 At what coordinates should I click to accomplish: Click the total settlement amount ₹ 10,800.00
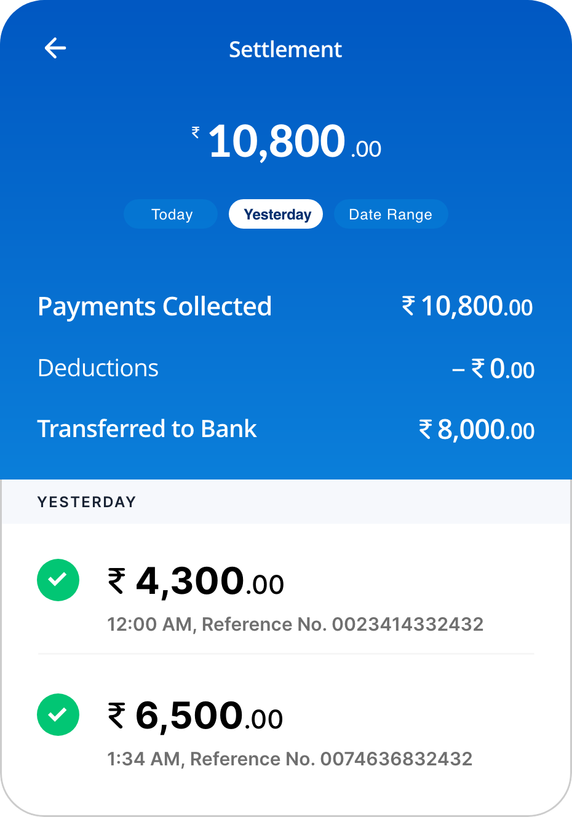286,141
